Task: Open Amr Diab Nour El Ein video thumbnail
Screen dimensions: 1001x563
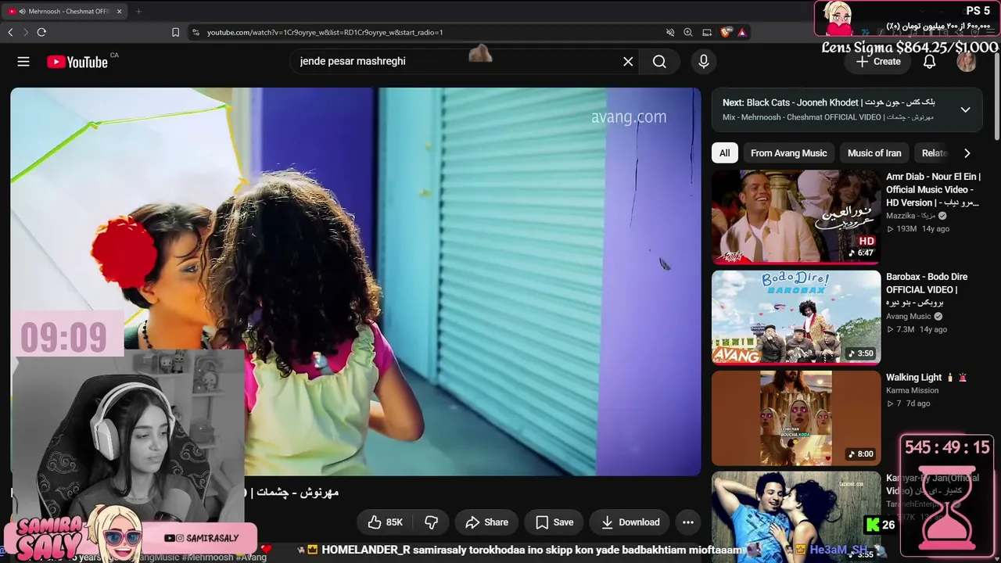Action: click(796, 217)
